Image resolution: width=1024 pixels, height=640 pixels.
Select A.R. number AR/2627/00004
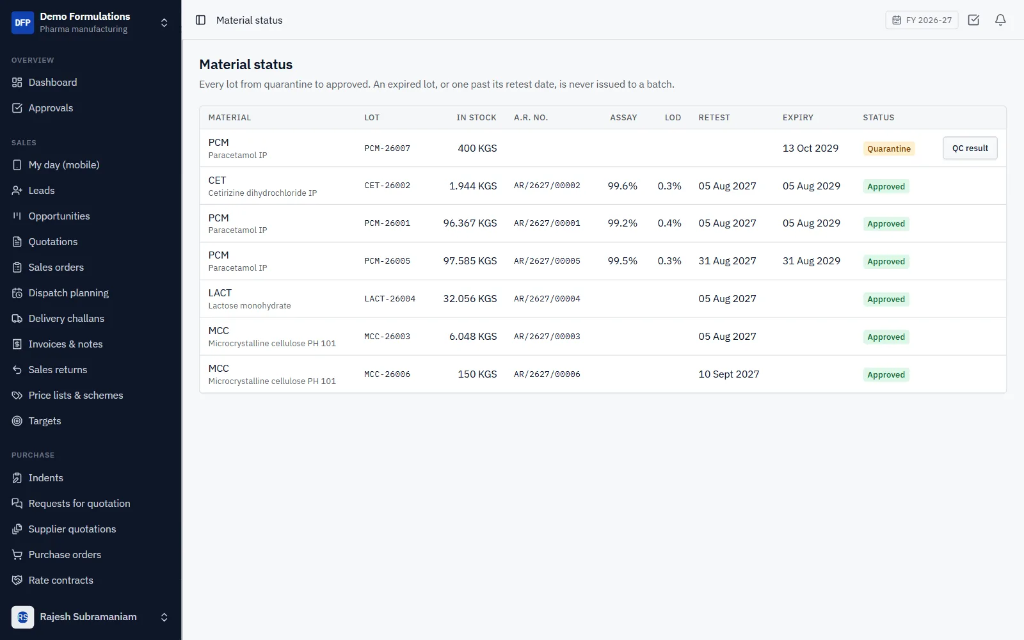coord(547,299)
